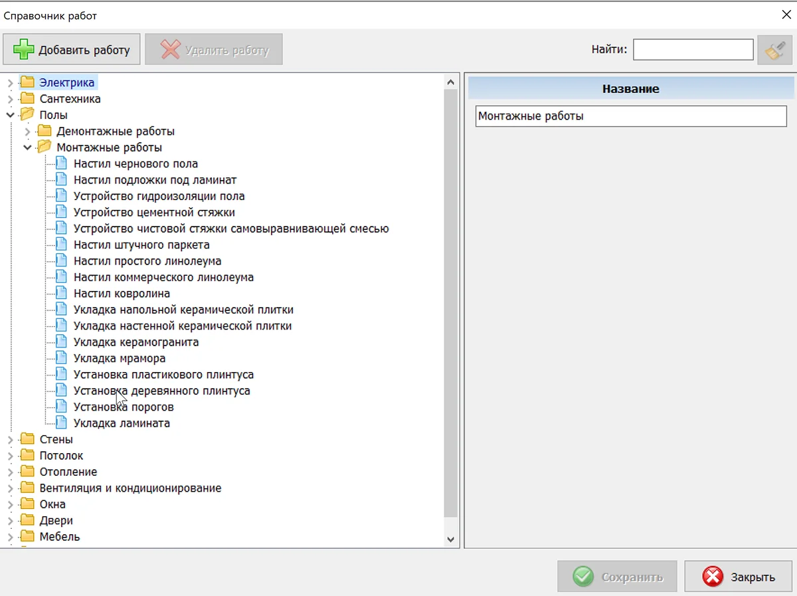Click the tree's vertical scrollbar thumb
The height and width of the screenshot is (596, 797).
pyautogui.click(x=451, y=304)
